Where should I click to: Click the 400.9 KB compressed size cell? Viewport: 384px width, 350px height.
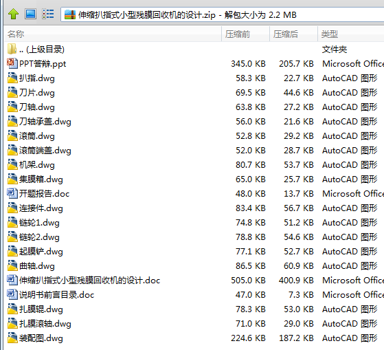tap(296, 281)
